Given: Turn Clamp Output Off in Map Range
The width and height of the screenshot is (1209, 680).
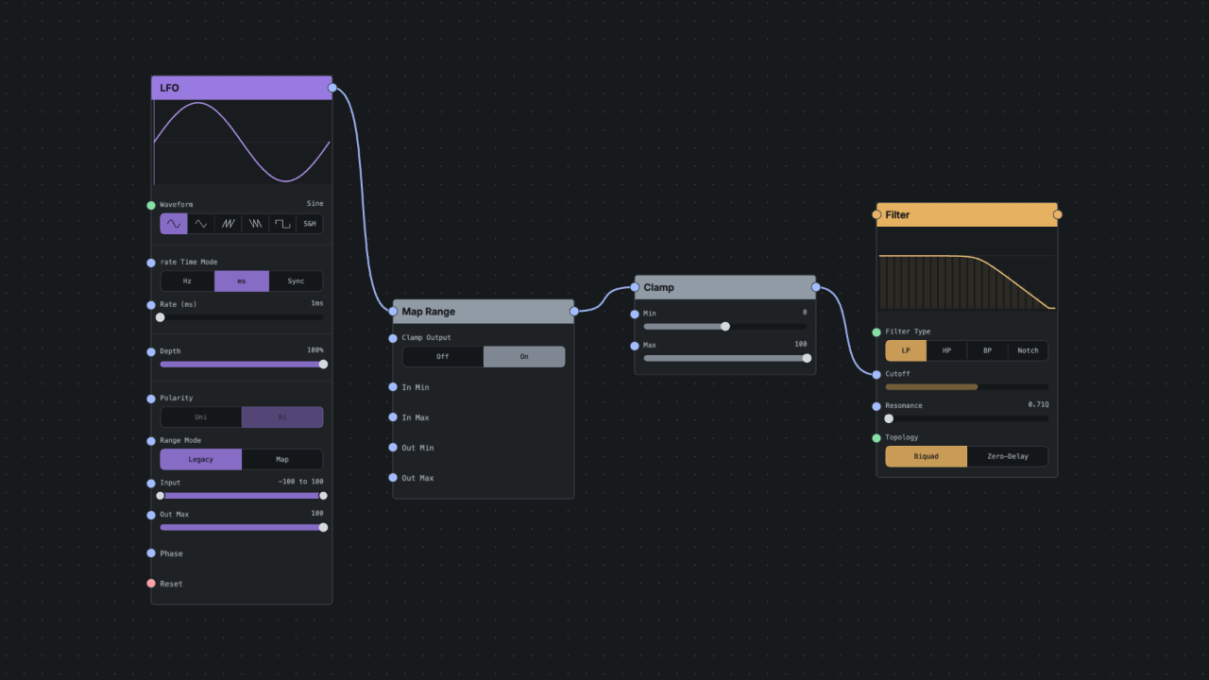Looking at the screenshot, I should point(443,357).
